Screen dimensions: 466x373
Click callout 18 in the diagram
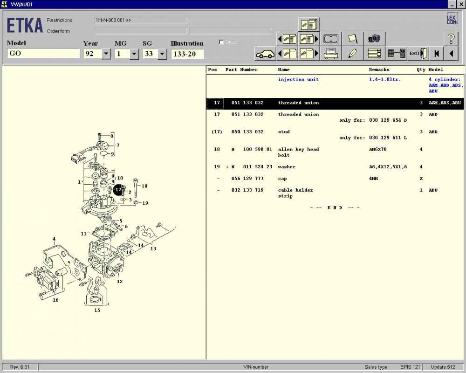pos(144,186)
